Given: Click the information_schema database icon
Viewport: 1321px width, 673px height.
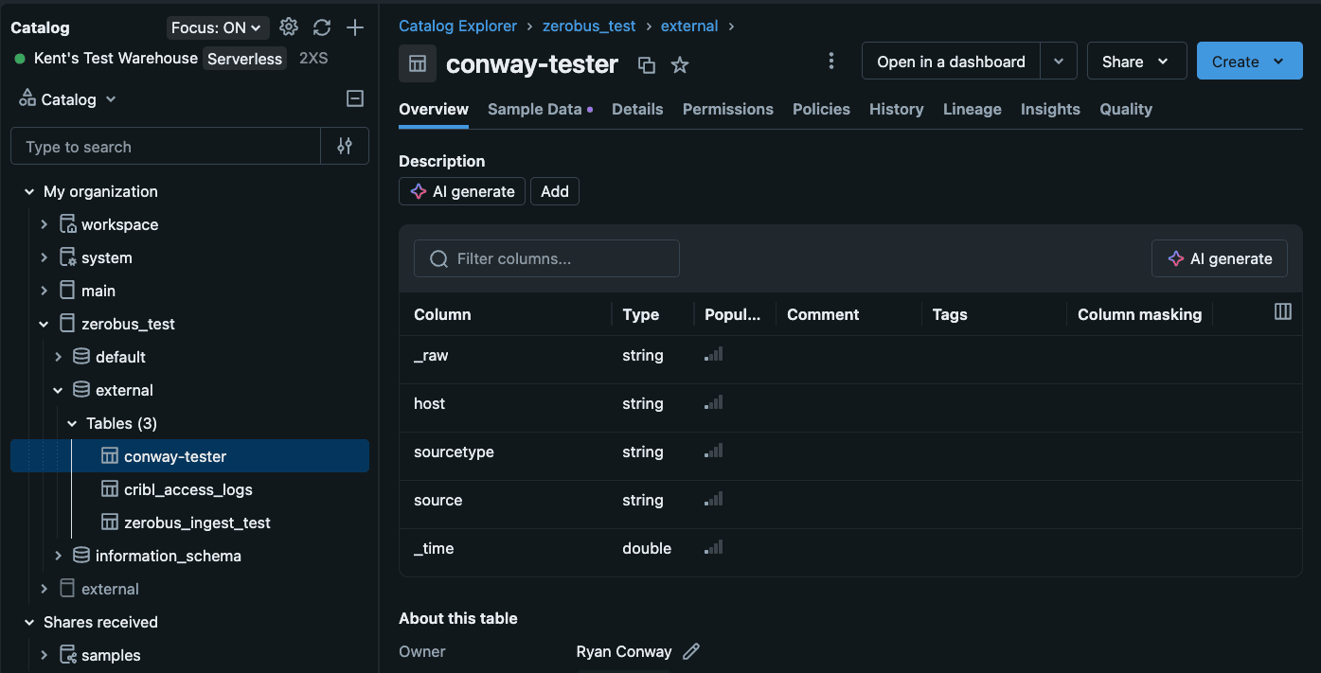Looking at the screenshot, I should (81, 556).
